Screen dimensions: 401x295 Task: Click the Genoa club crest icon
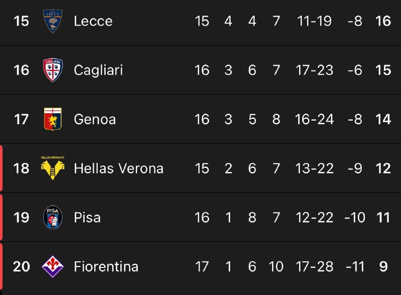tap(53, 119)
